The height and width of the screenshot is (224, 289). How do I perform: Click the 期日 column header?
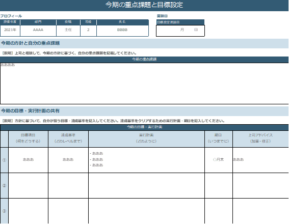click(x=219, y=139)
